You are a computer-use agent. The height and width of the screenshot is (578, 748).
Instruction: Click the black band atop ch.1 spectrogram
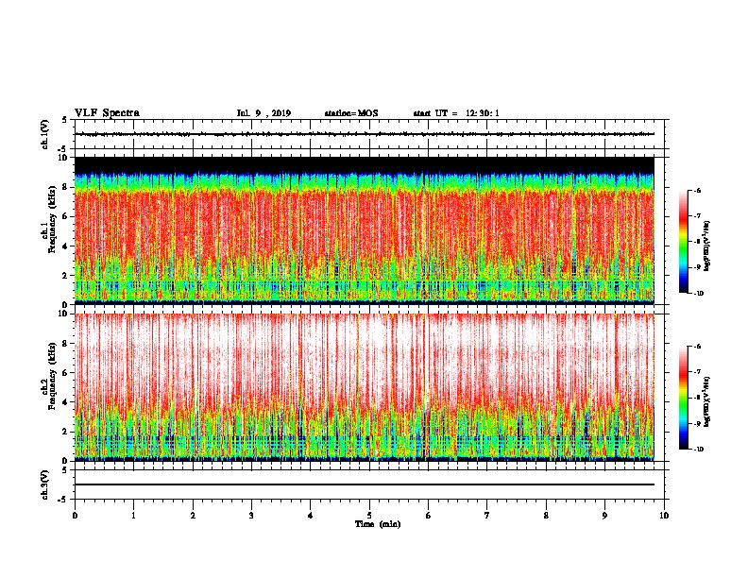[x=365, y=165]
